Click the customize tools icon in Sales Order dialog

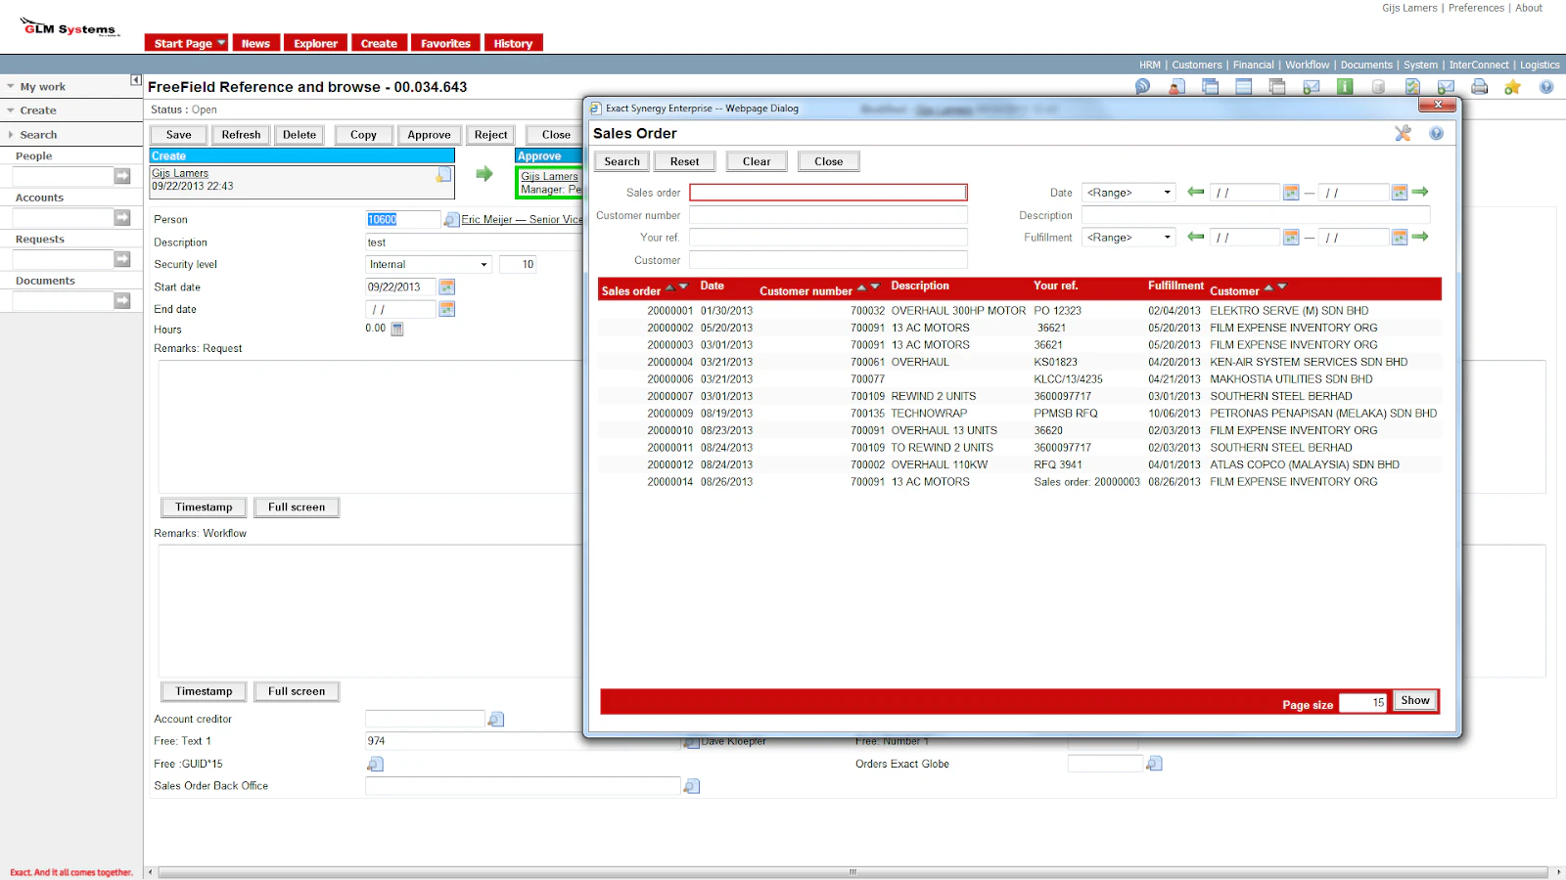point(1403,133)
